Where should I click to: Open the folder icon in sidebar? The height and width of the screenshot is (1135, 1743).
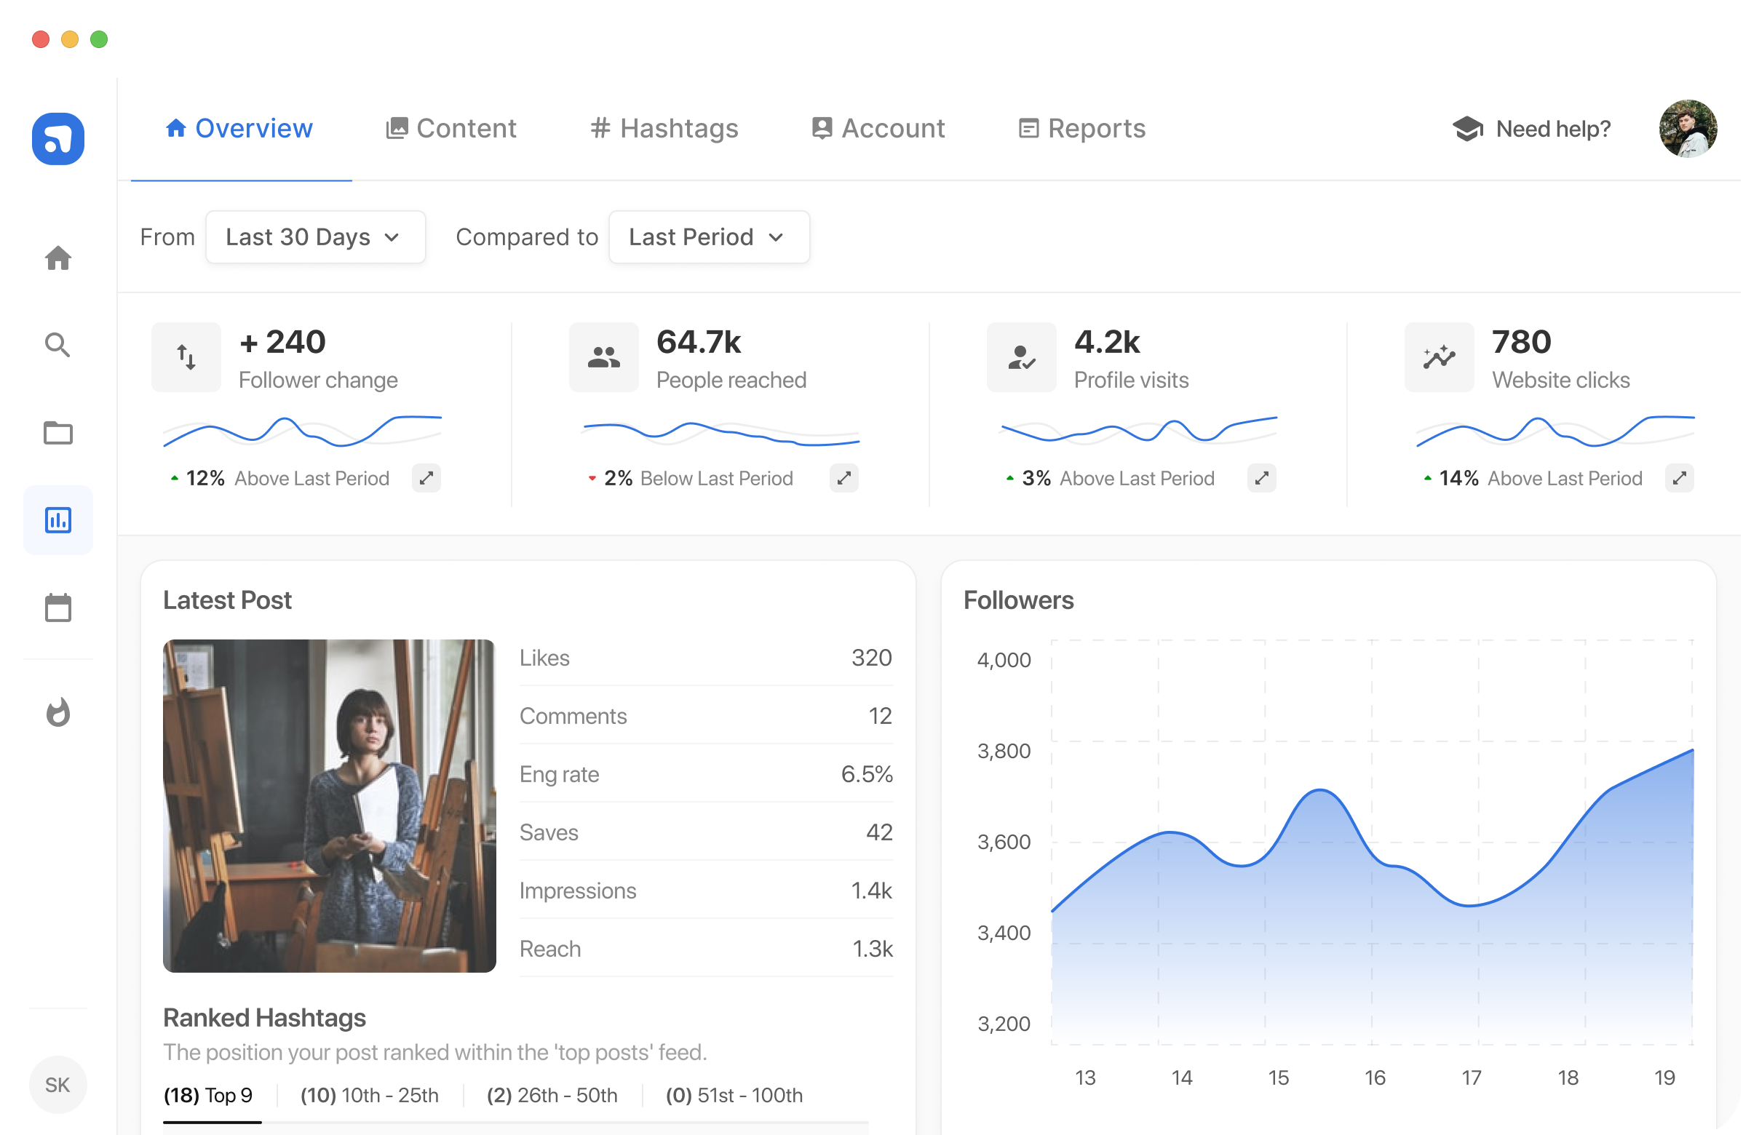tap(57, 433)
